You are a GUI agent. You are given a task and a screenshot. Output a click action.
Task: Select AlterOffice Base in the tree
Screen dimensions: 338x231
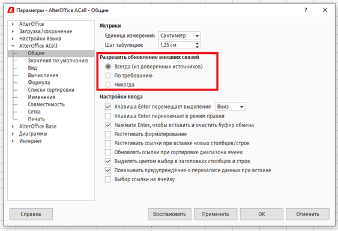38,127
